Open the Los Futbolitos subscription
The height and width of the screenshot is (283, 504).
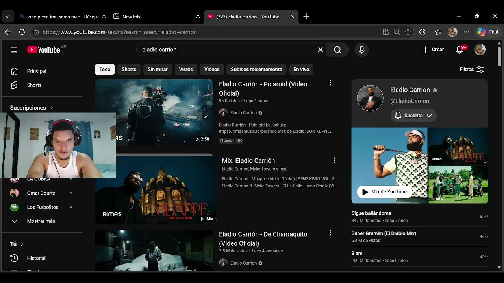click(43, 207)
